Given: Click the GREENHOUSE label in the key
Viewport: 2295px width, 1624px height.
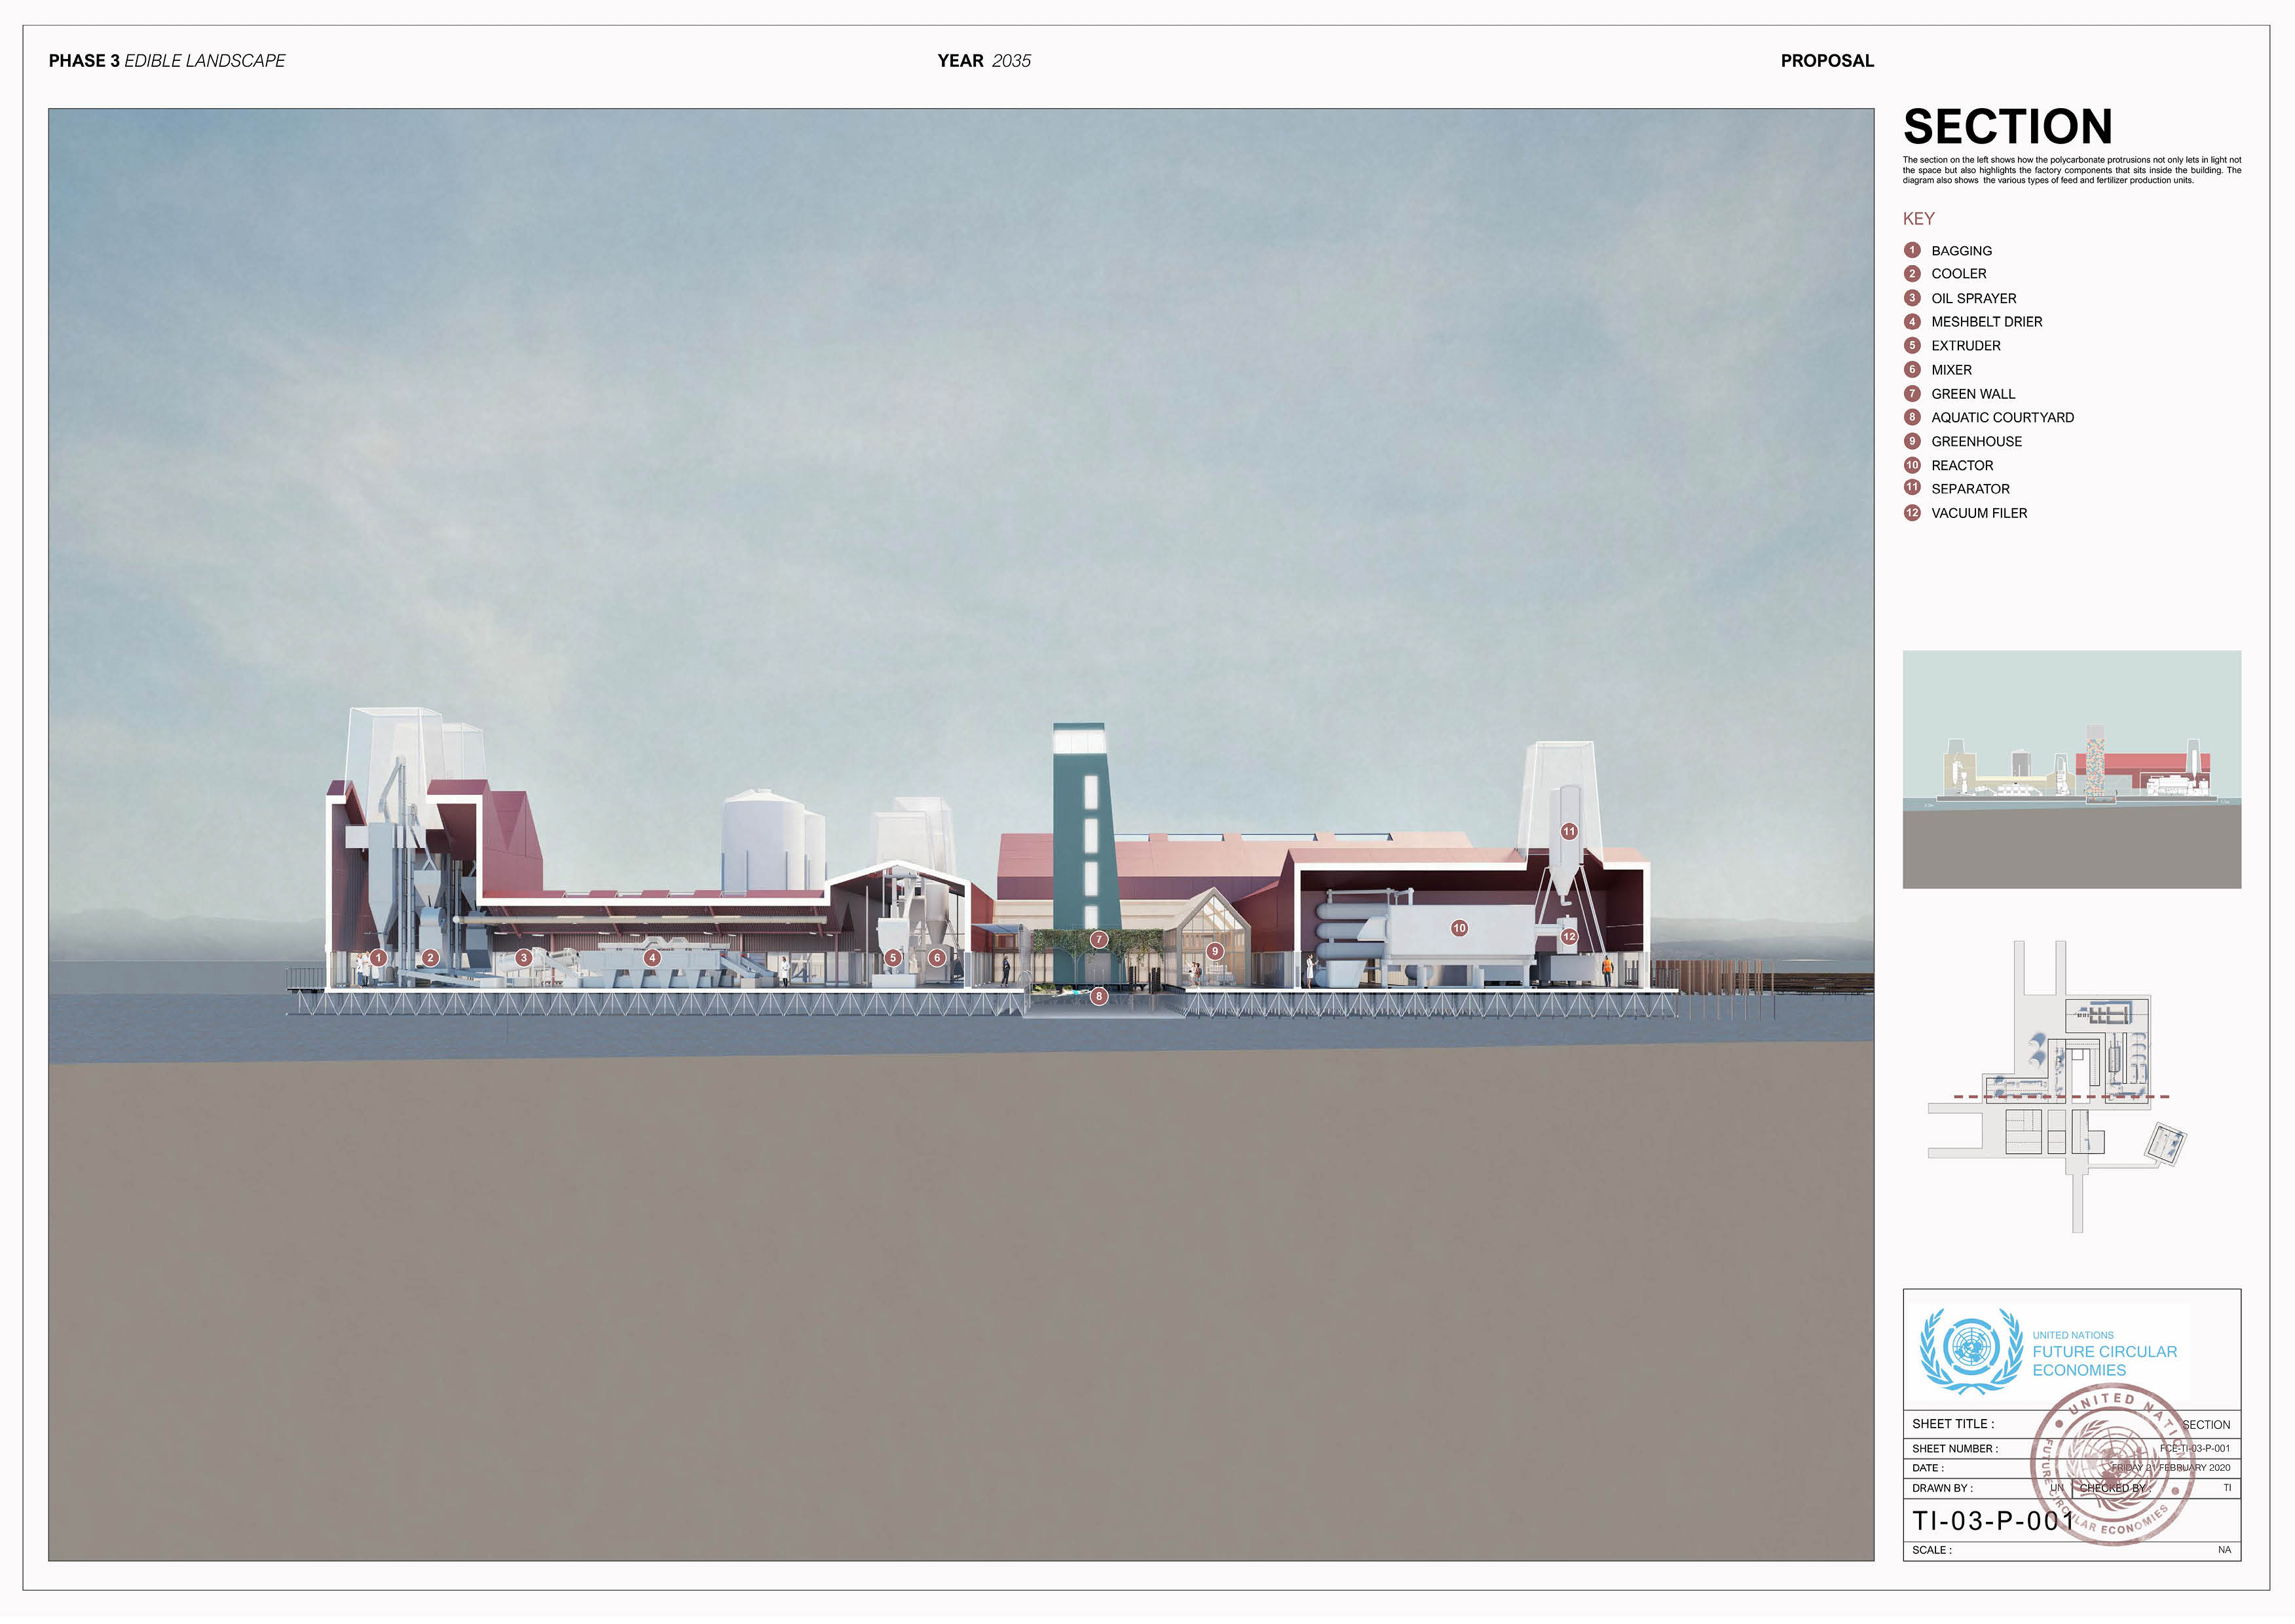Looking at the screenshot, I should click(x=1976, y=442).
